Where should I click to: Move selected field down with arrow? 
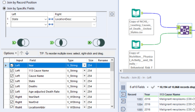coord(27,53)
